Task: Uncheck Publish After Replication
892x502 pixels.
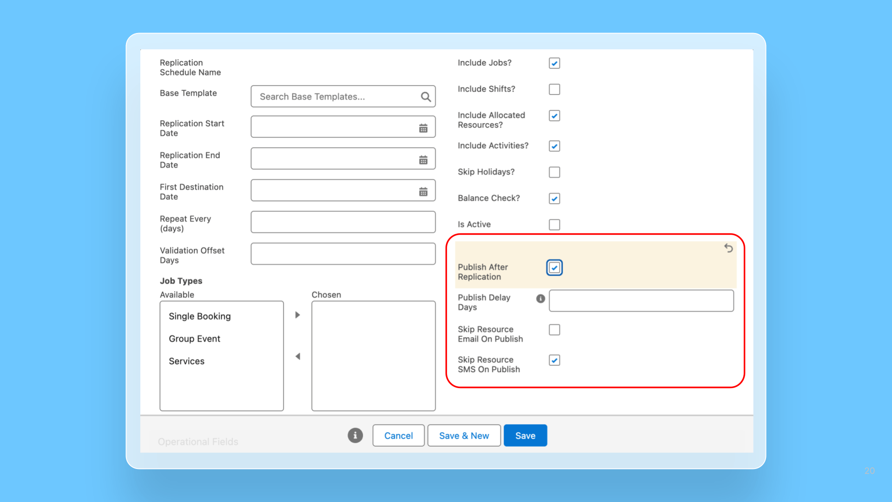Action: click(x=554, y=268)
